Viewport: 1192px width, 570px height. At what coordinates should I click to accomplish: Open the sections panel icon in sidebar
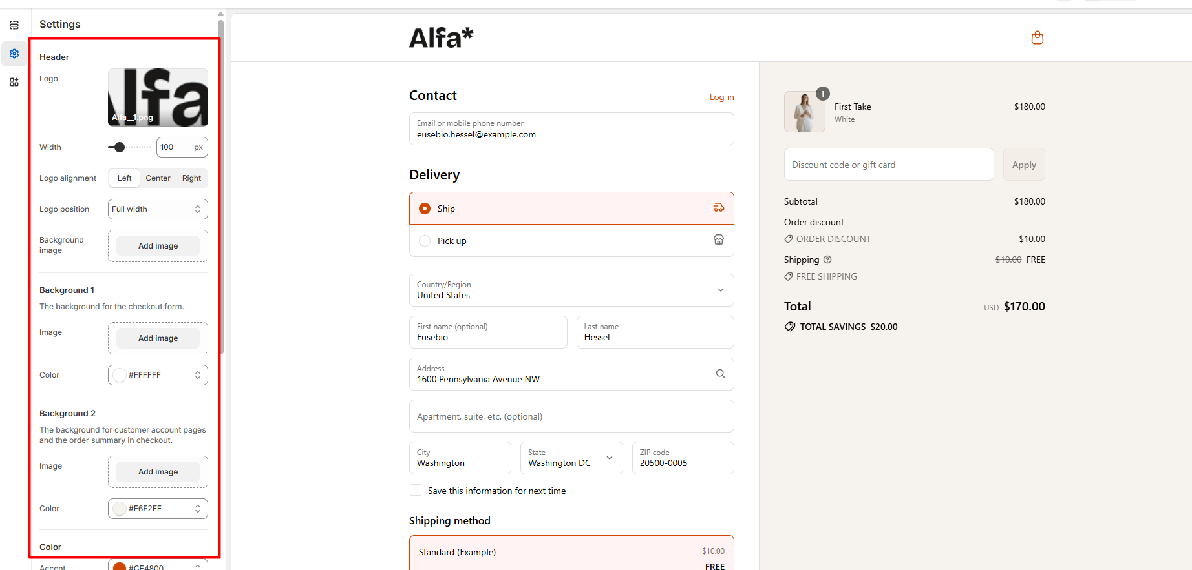point(14,25)
